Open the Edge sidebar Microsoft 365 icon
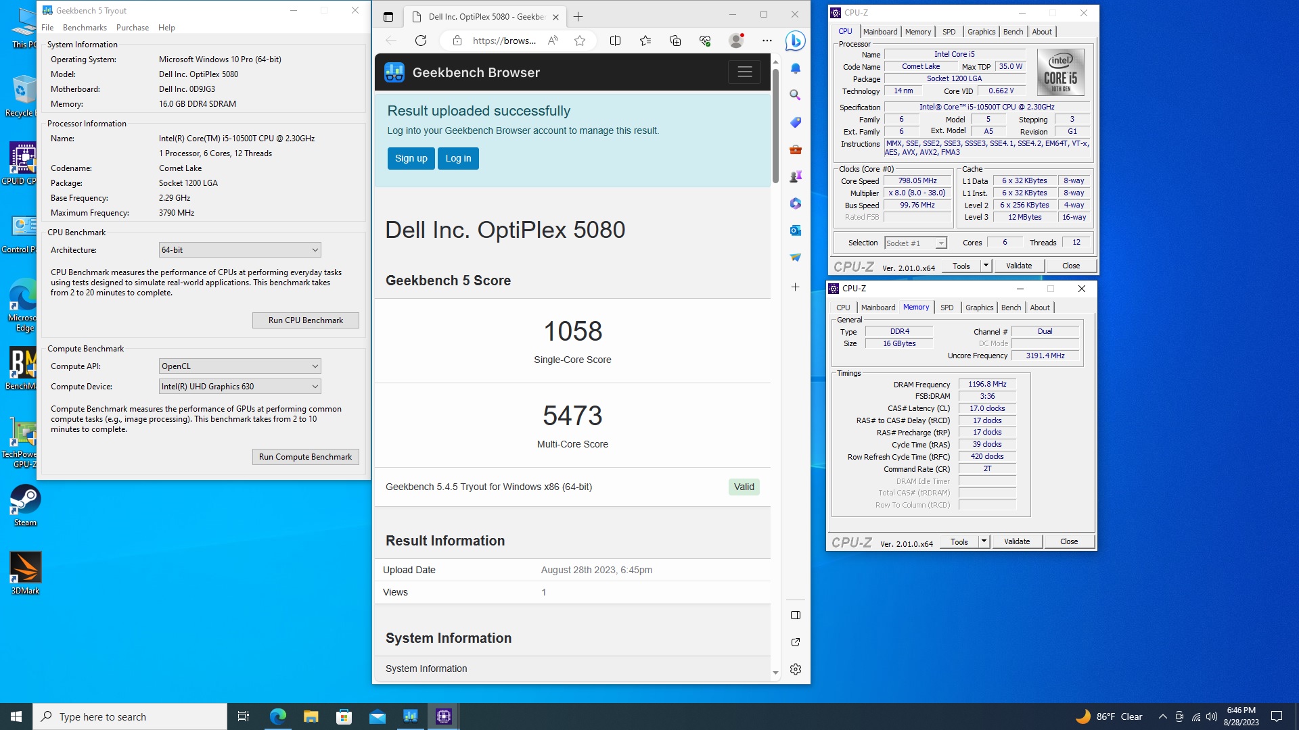Screen dimensions: 1299x730 click(796, 203)
